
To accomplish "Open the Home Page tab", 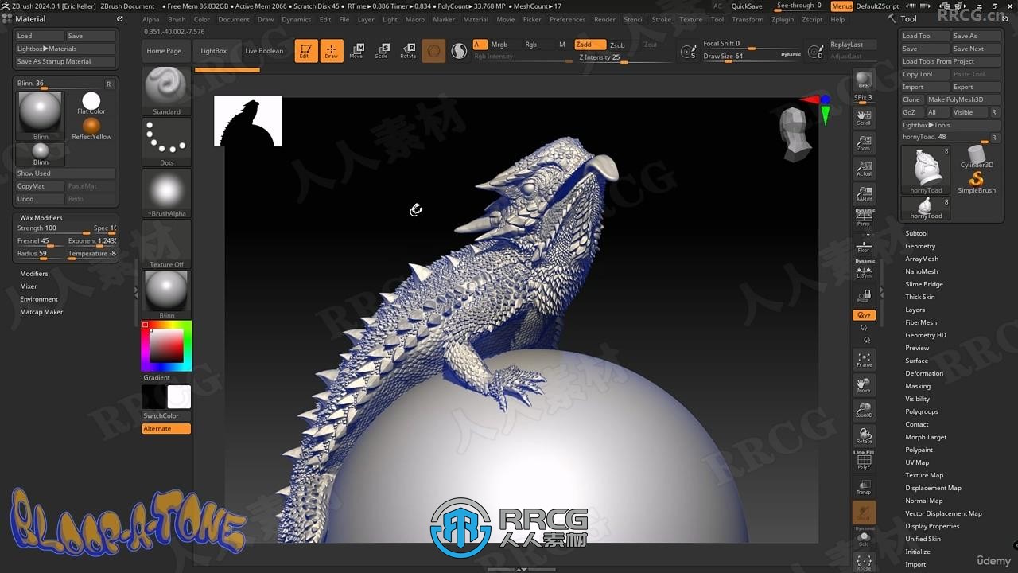I will [x=164, y=51].
